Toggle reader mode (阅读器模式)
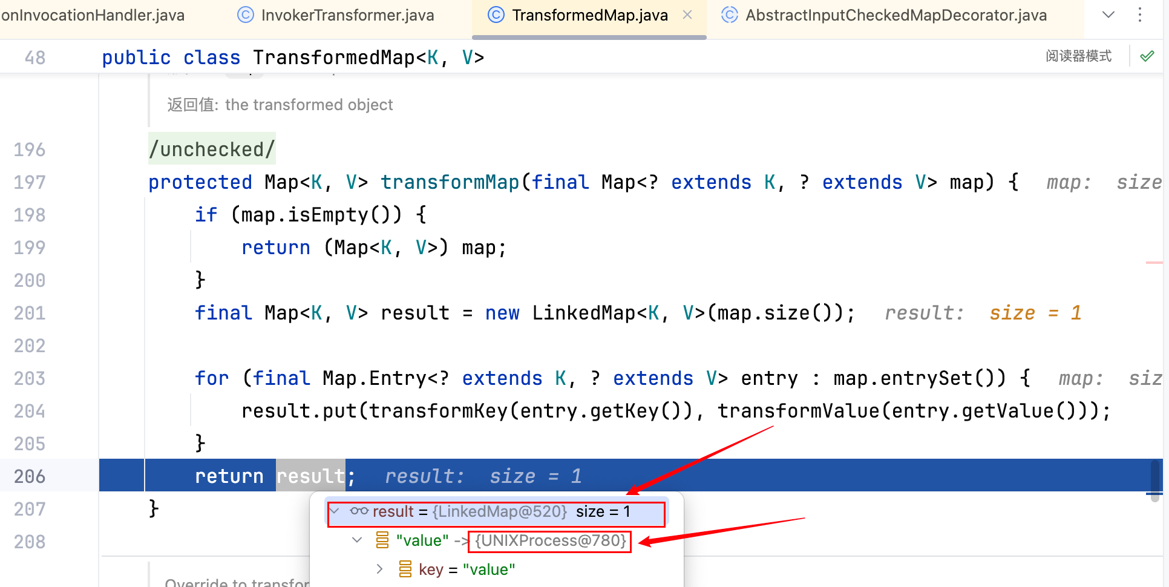The image size is (1169, 587). coord(1078,56)
